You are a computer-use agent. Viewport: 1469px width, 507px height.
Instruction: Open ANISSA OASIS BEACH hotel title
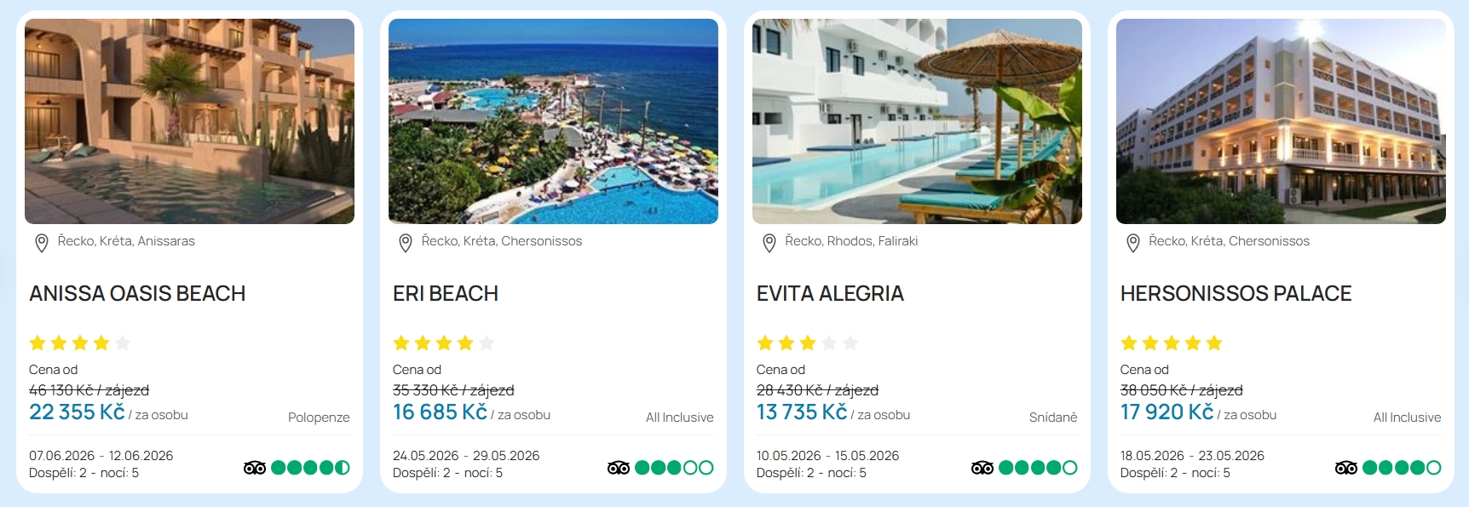(137, 294)
